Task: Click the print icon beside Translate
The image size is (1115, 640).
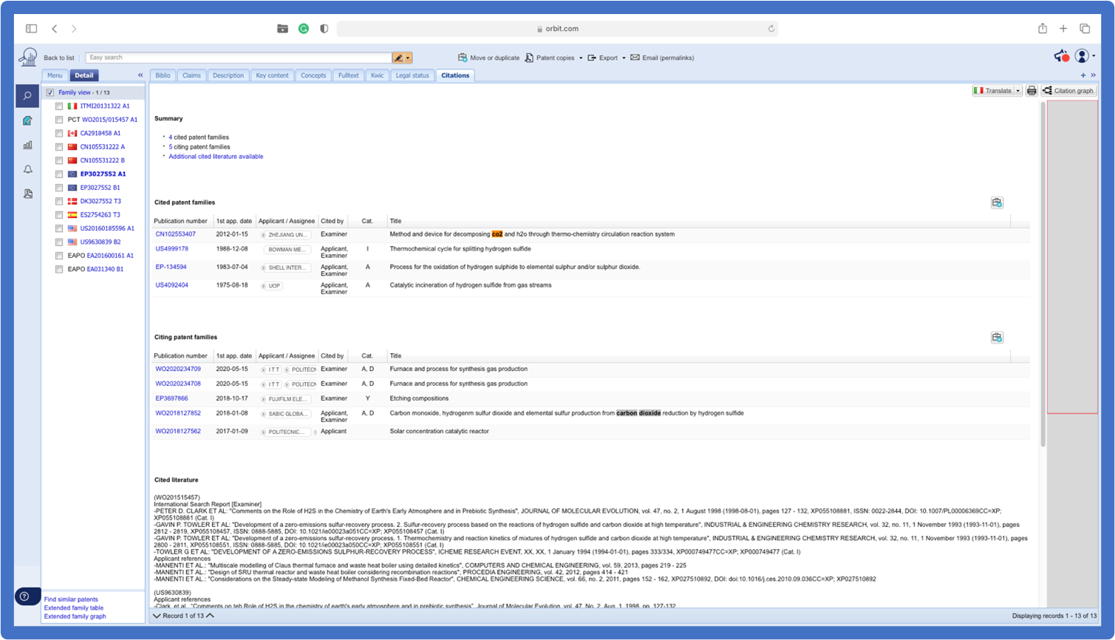Action: pyautogui.click(x=1032, y=91)
